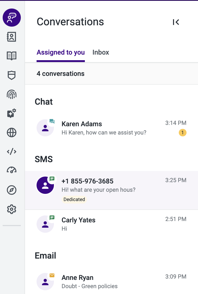Open the Contacts address book icon

(12, 37)
